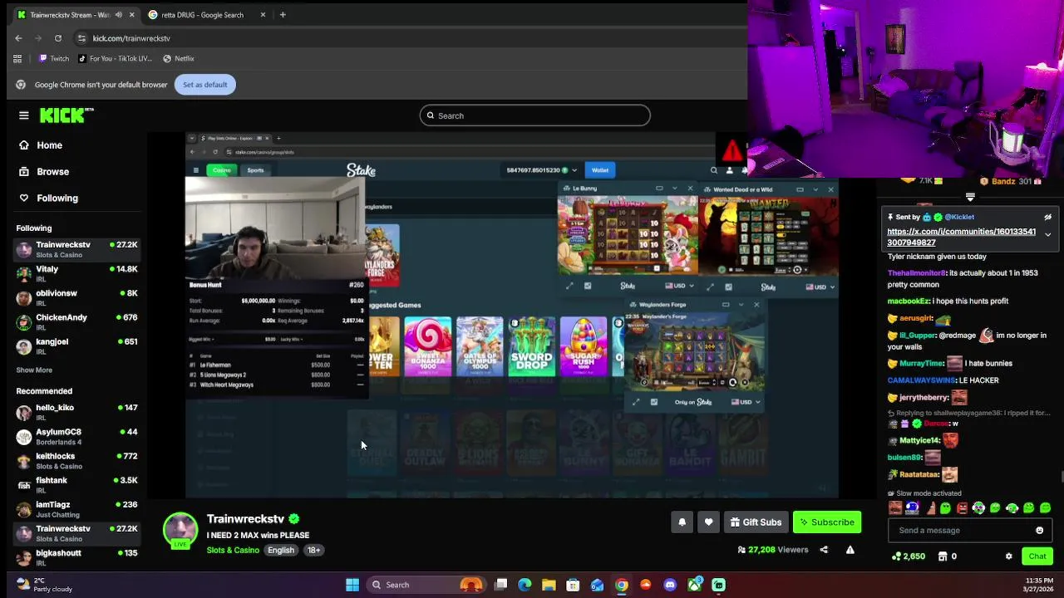The width and height of the screenshot is (1064, 598).
Task: Toggle follow heart for Trainwreckstv
Action: (708, 522)
